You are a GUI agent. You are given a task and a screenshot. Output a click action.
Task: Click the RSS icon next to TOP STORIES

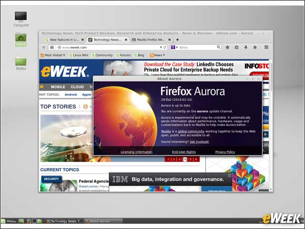[85, 106]
